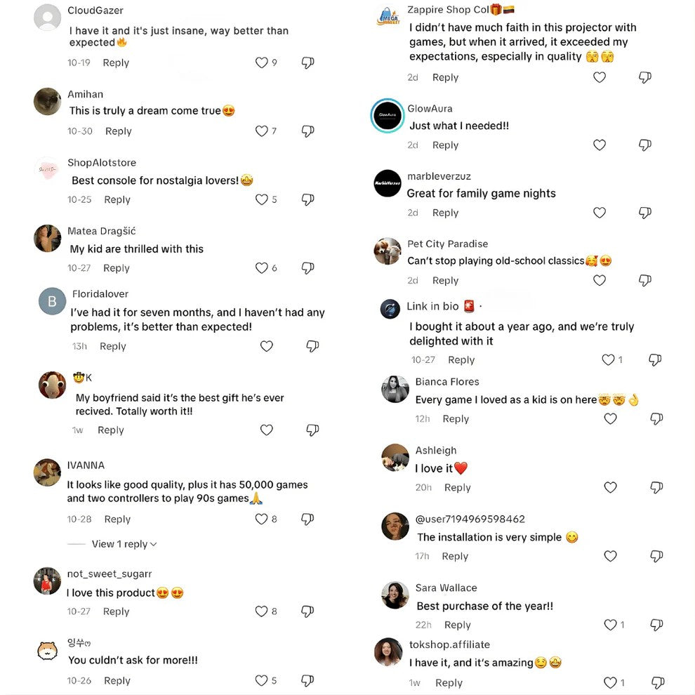Heart Floridalover's seven months comment
Viewport: 695px width, 695px height.
coord(267,346)
